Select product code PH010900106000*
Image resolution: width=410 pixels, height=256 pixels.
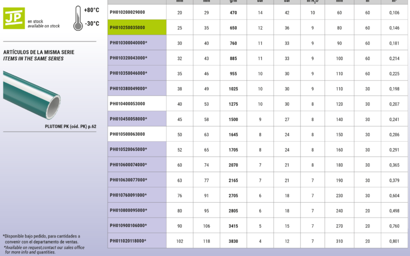pos(129,225)
